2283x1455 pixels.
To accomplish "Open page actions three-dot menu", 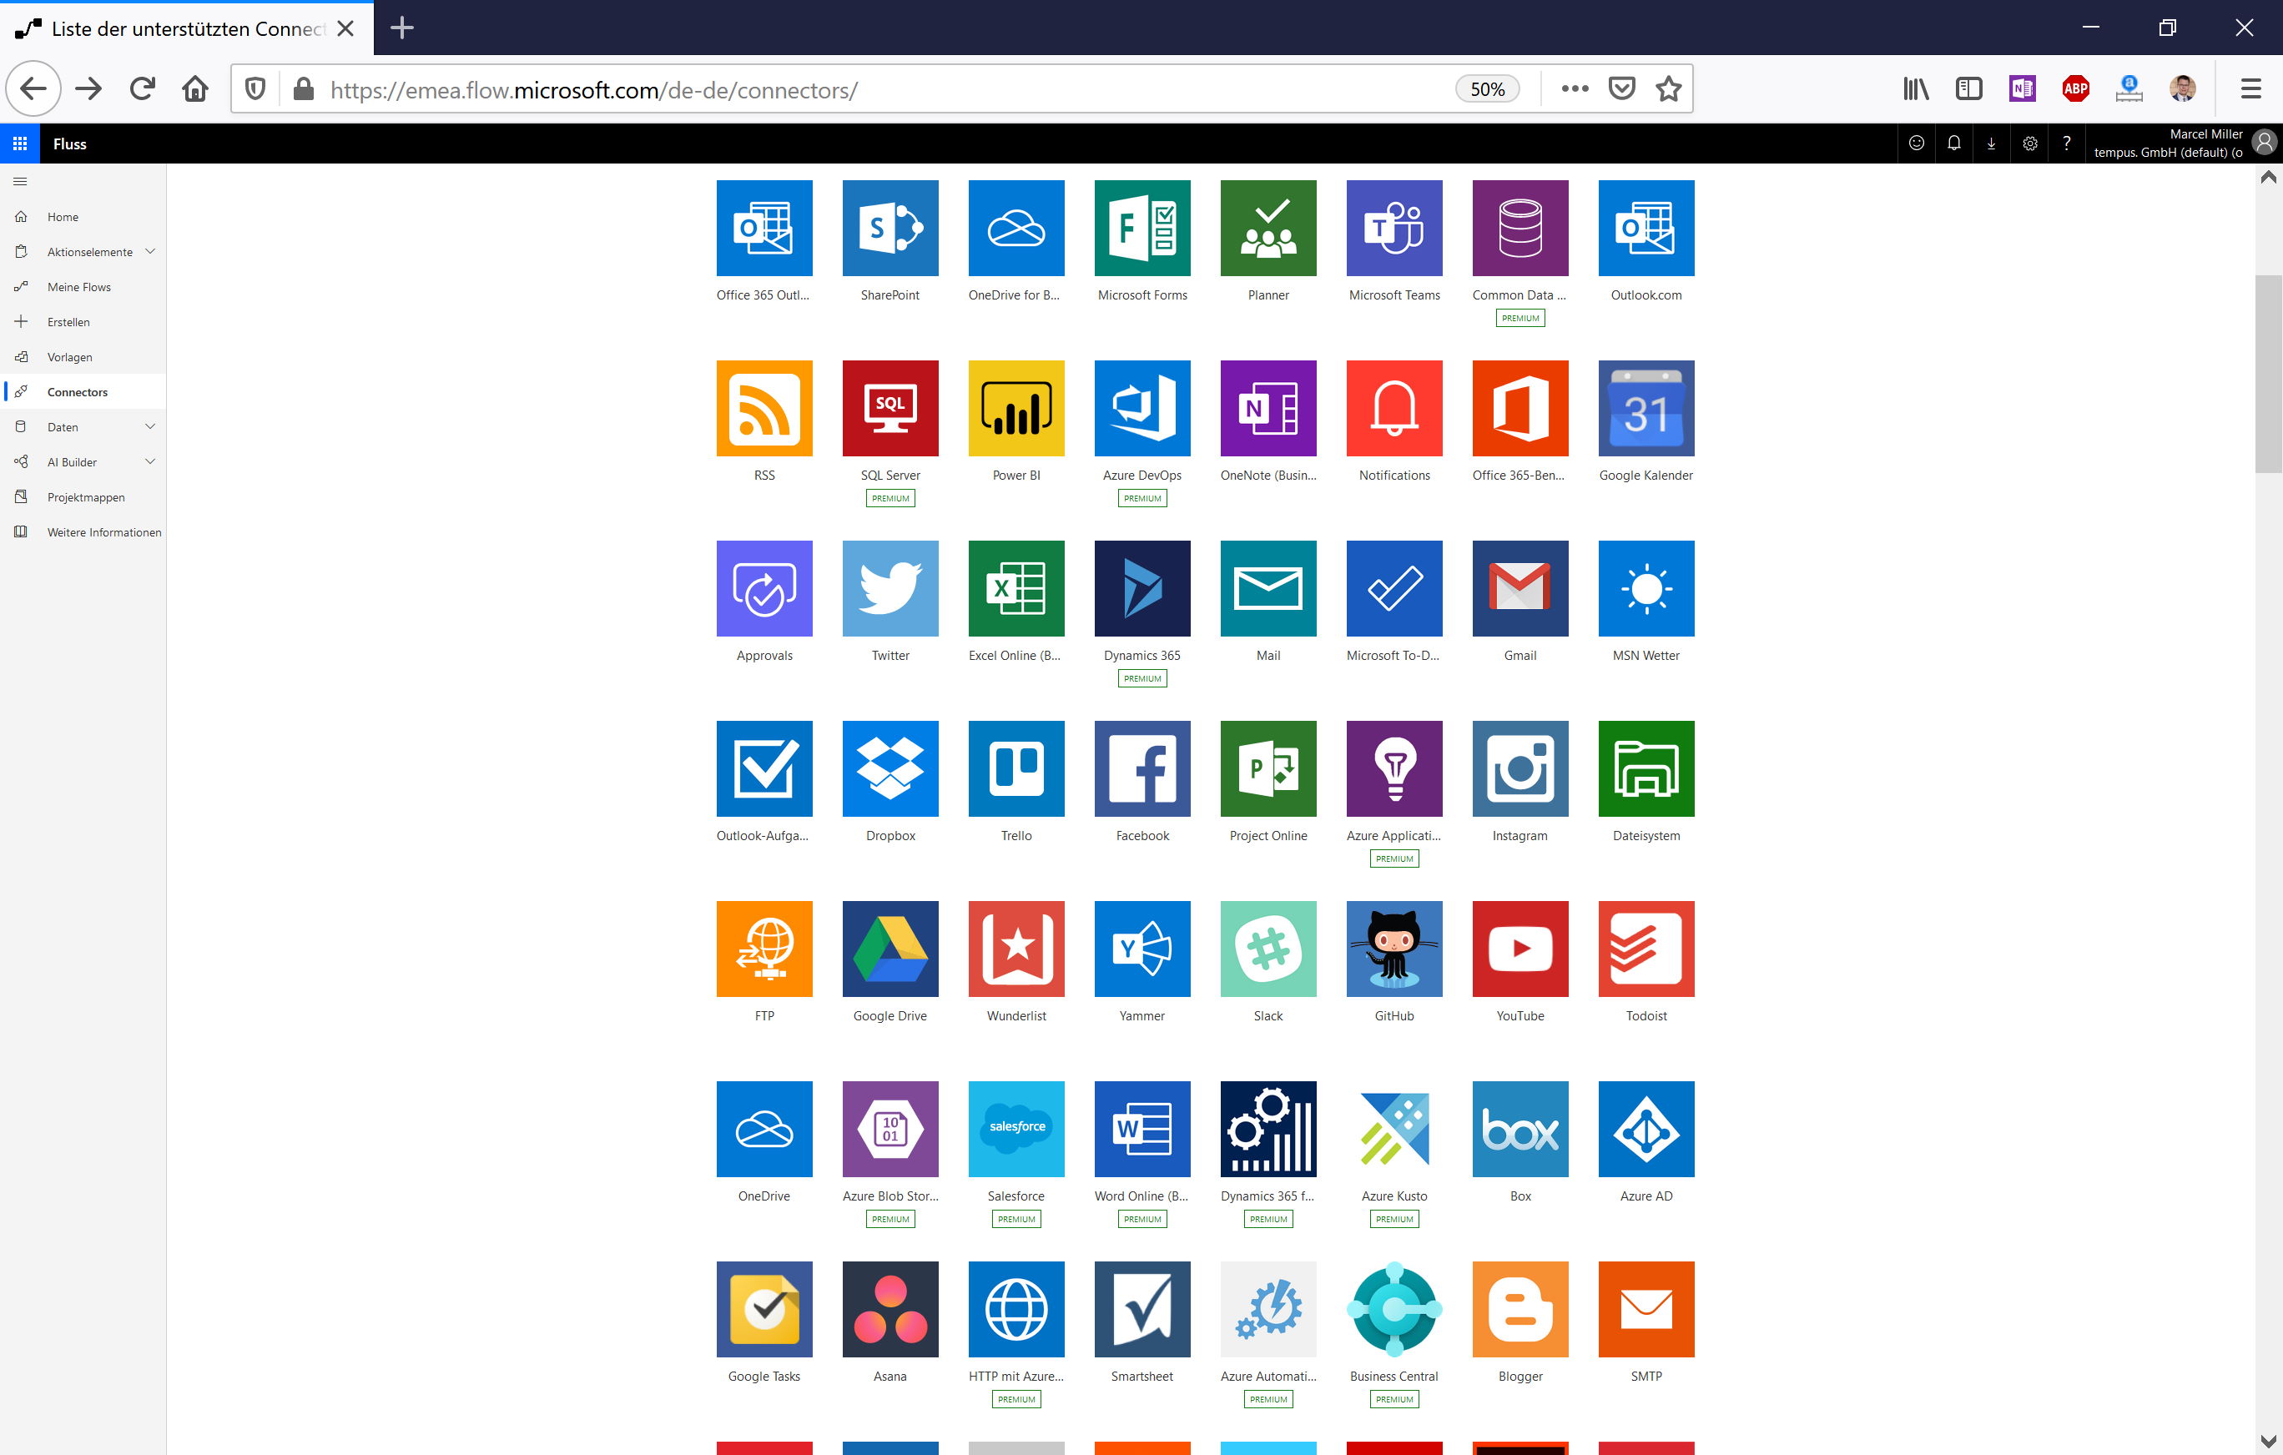I will pos(1574,89).
